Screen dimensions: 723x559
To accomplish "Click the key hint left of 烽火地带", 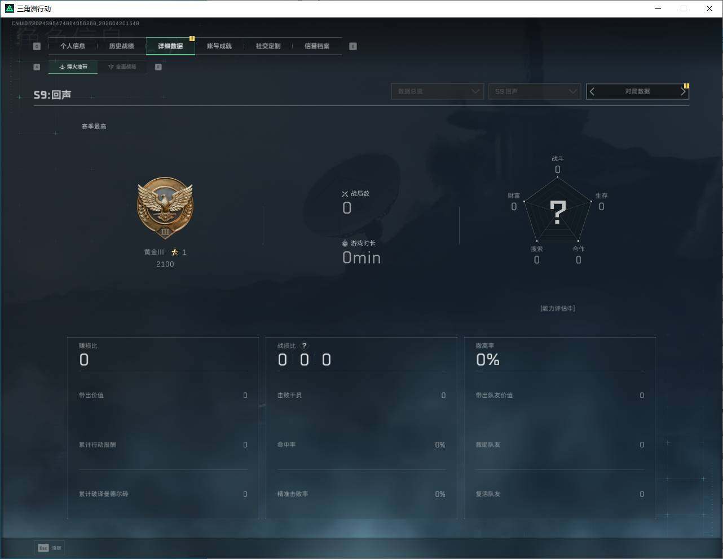I will [37, 67].
